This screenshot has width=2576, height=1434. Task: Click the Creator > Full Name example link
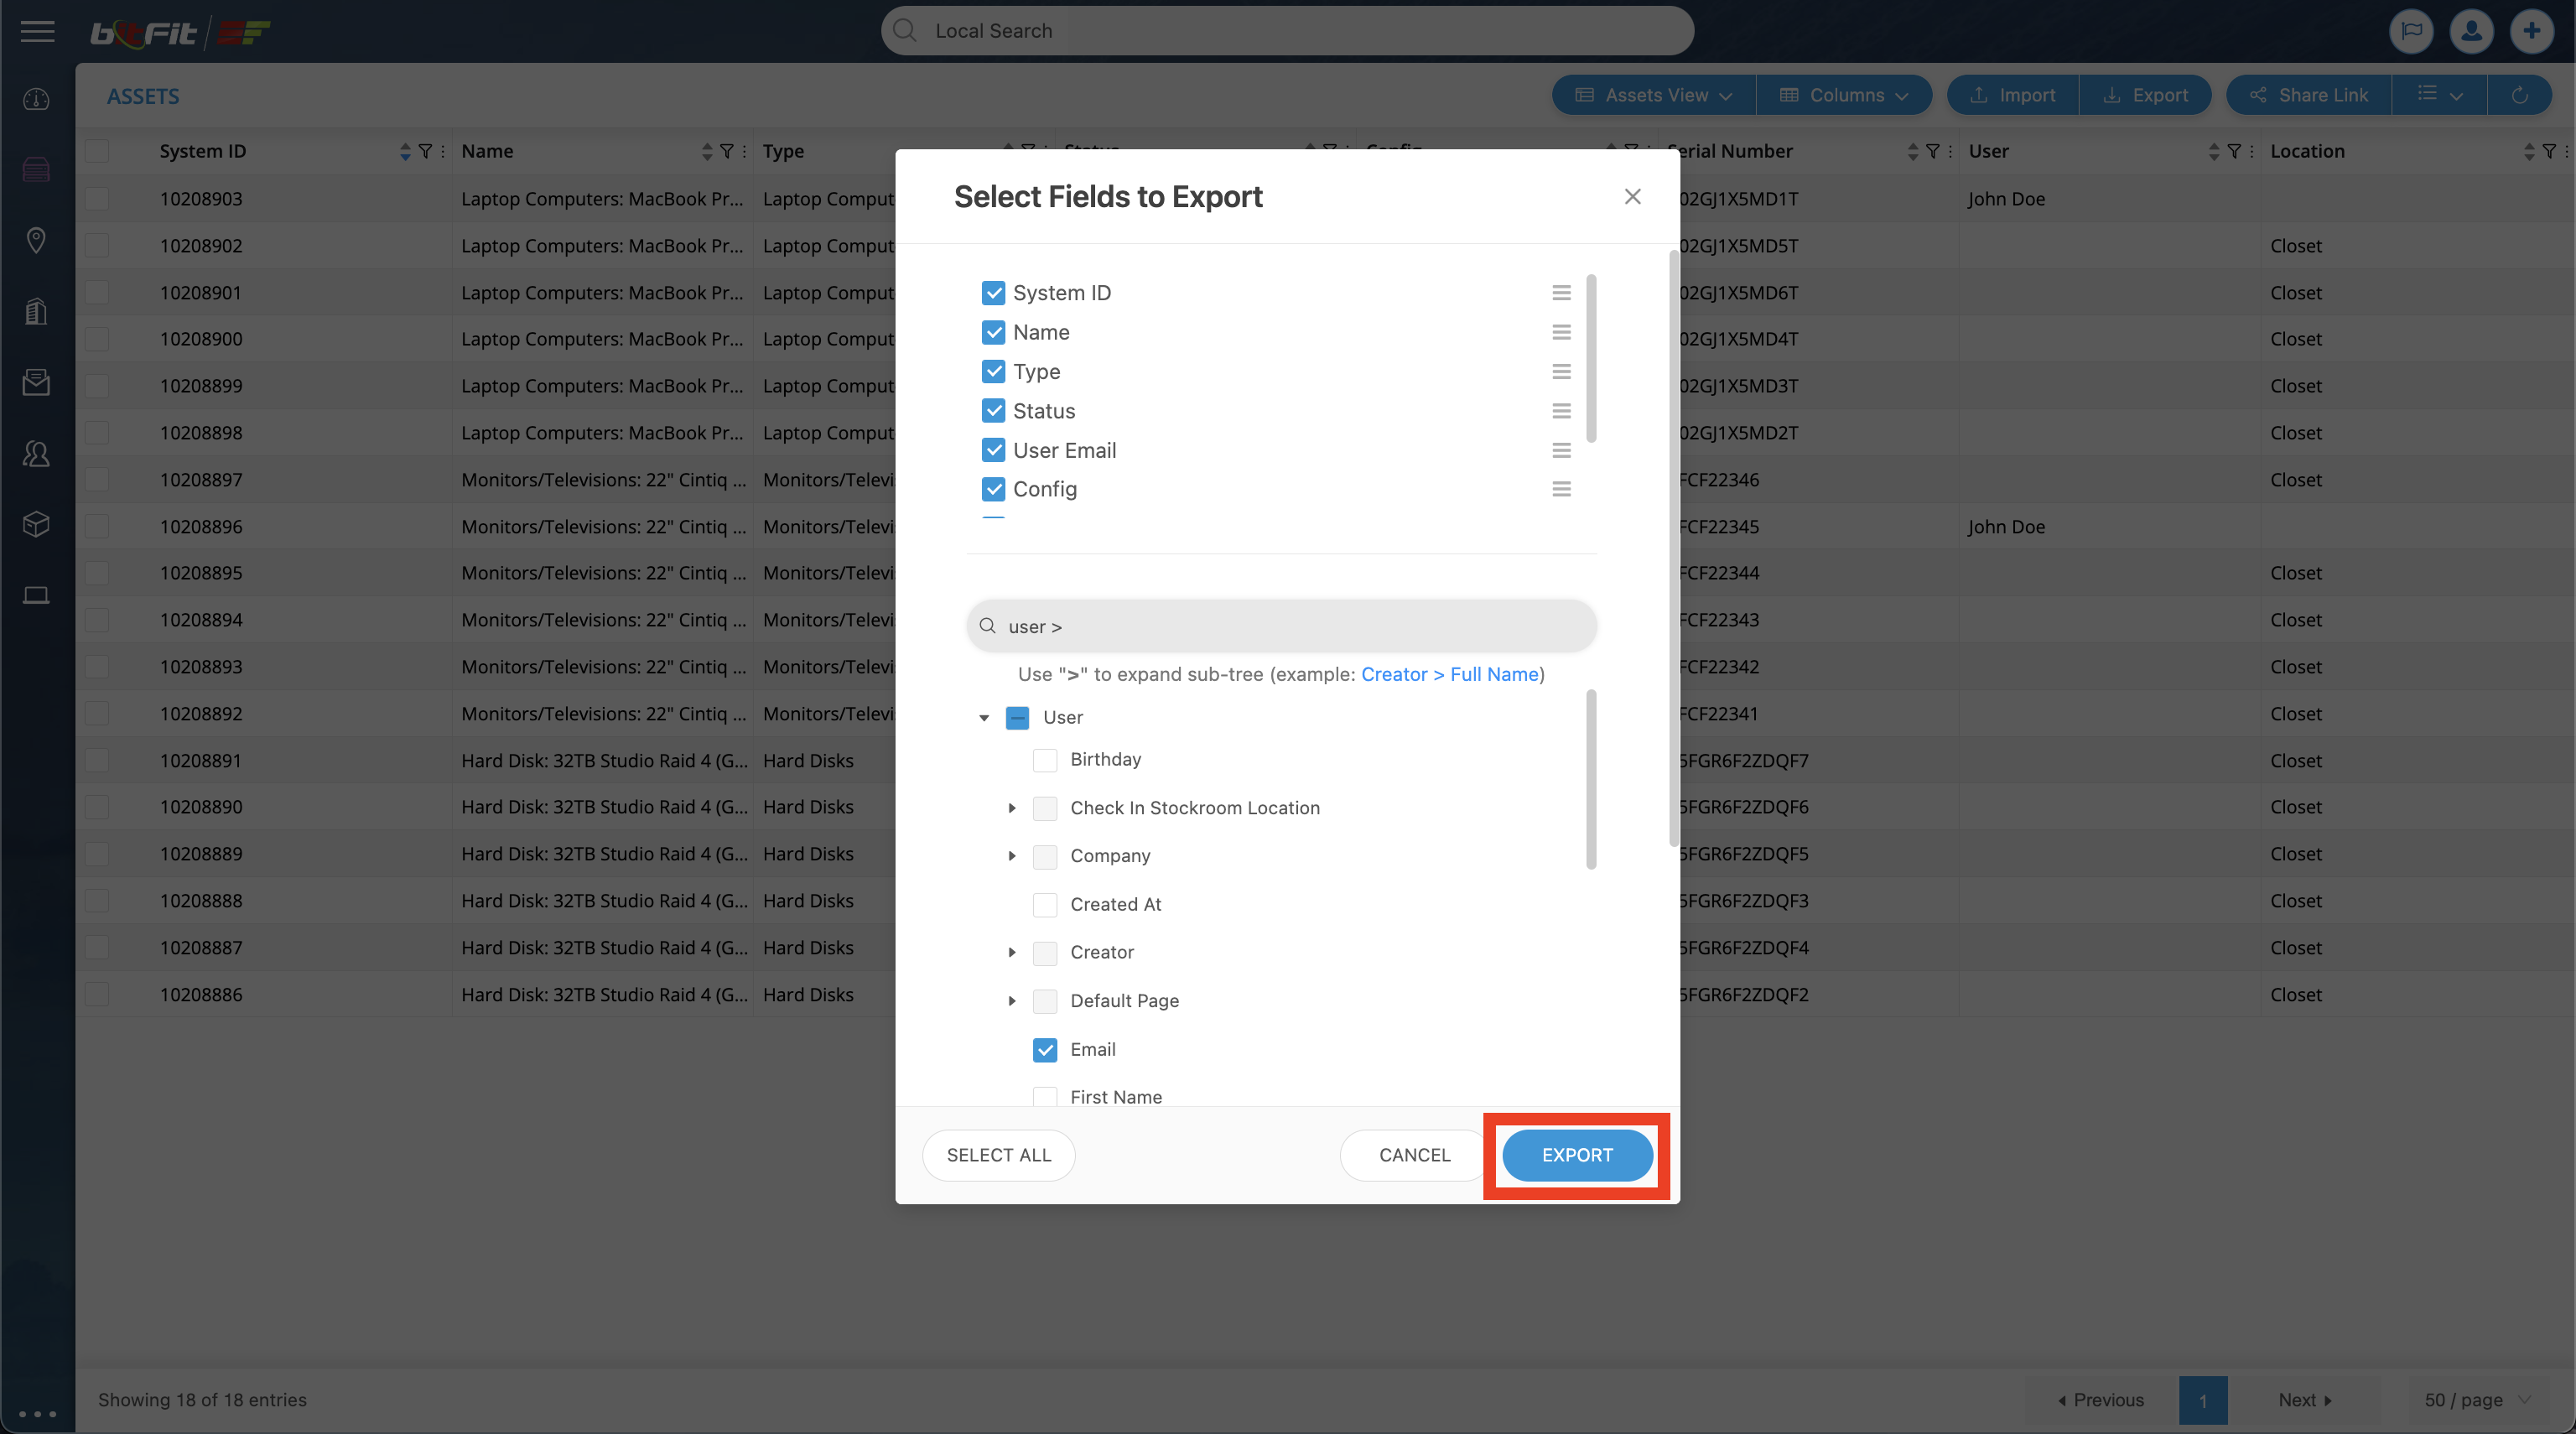pyautogui.click(x=1449, y=674)
